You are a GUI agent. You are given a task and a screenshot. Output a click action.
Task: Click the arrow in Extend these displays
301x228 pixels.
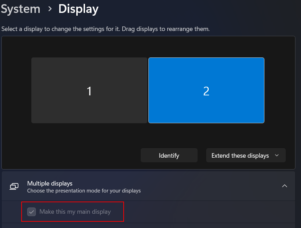pos(277,155)
